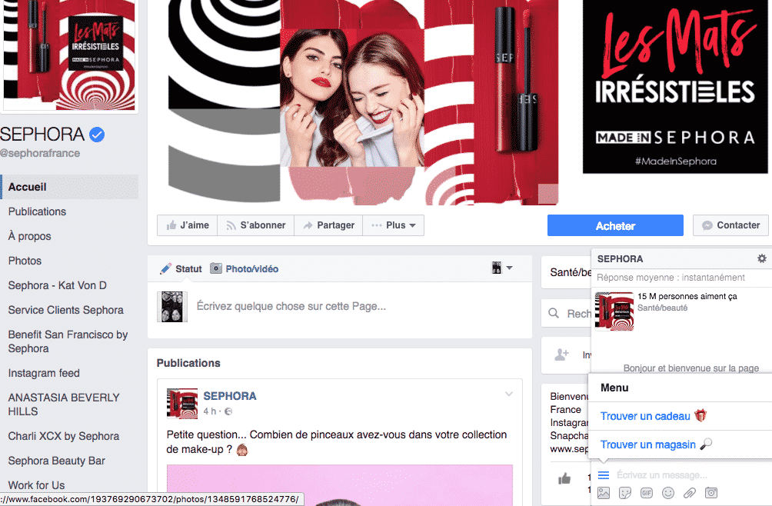This screenshot has height=506, width=772.
Task: Click the thumbs up icon in info card
Action: point(564,478)
